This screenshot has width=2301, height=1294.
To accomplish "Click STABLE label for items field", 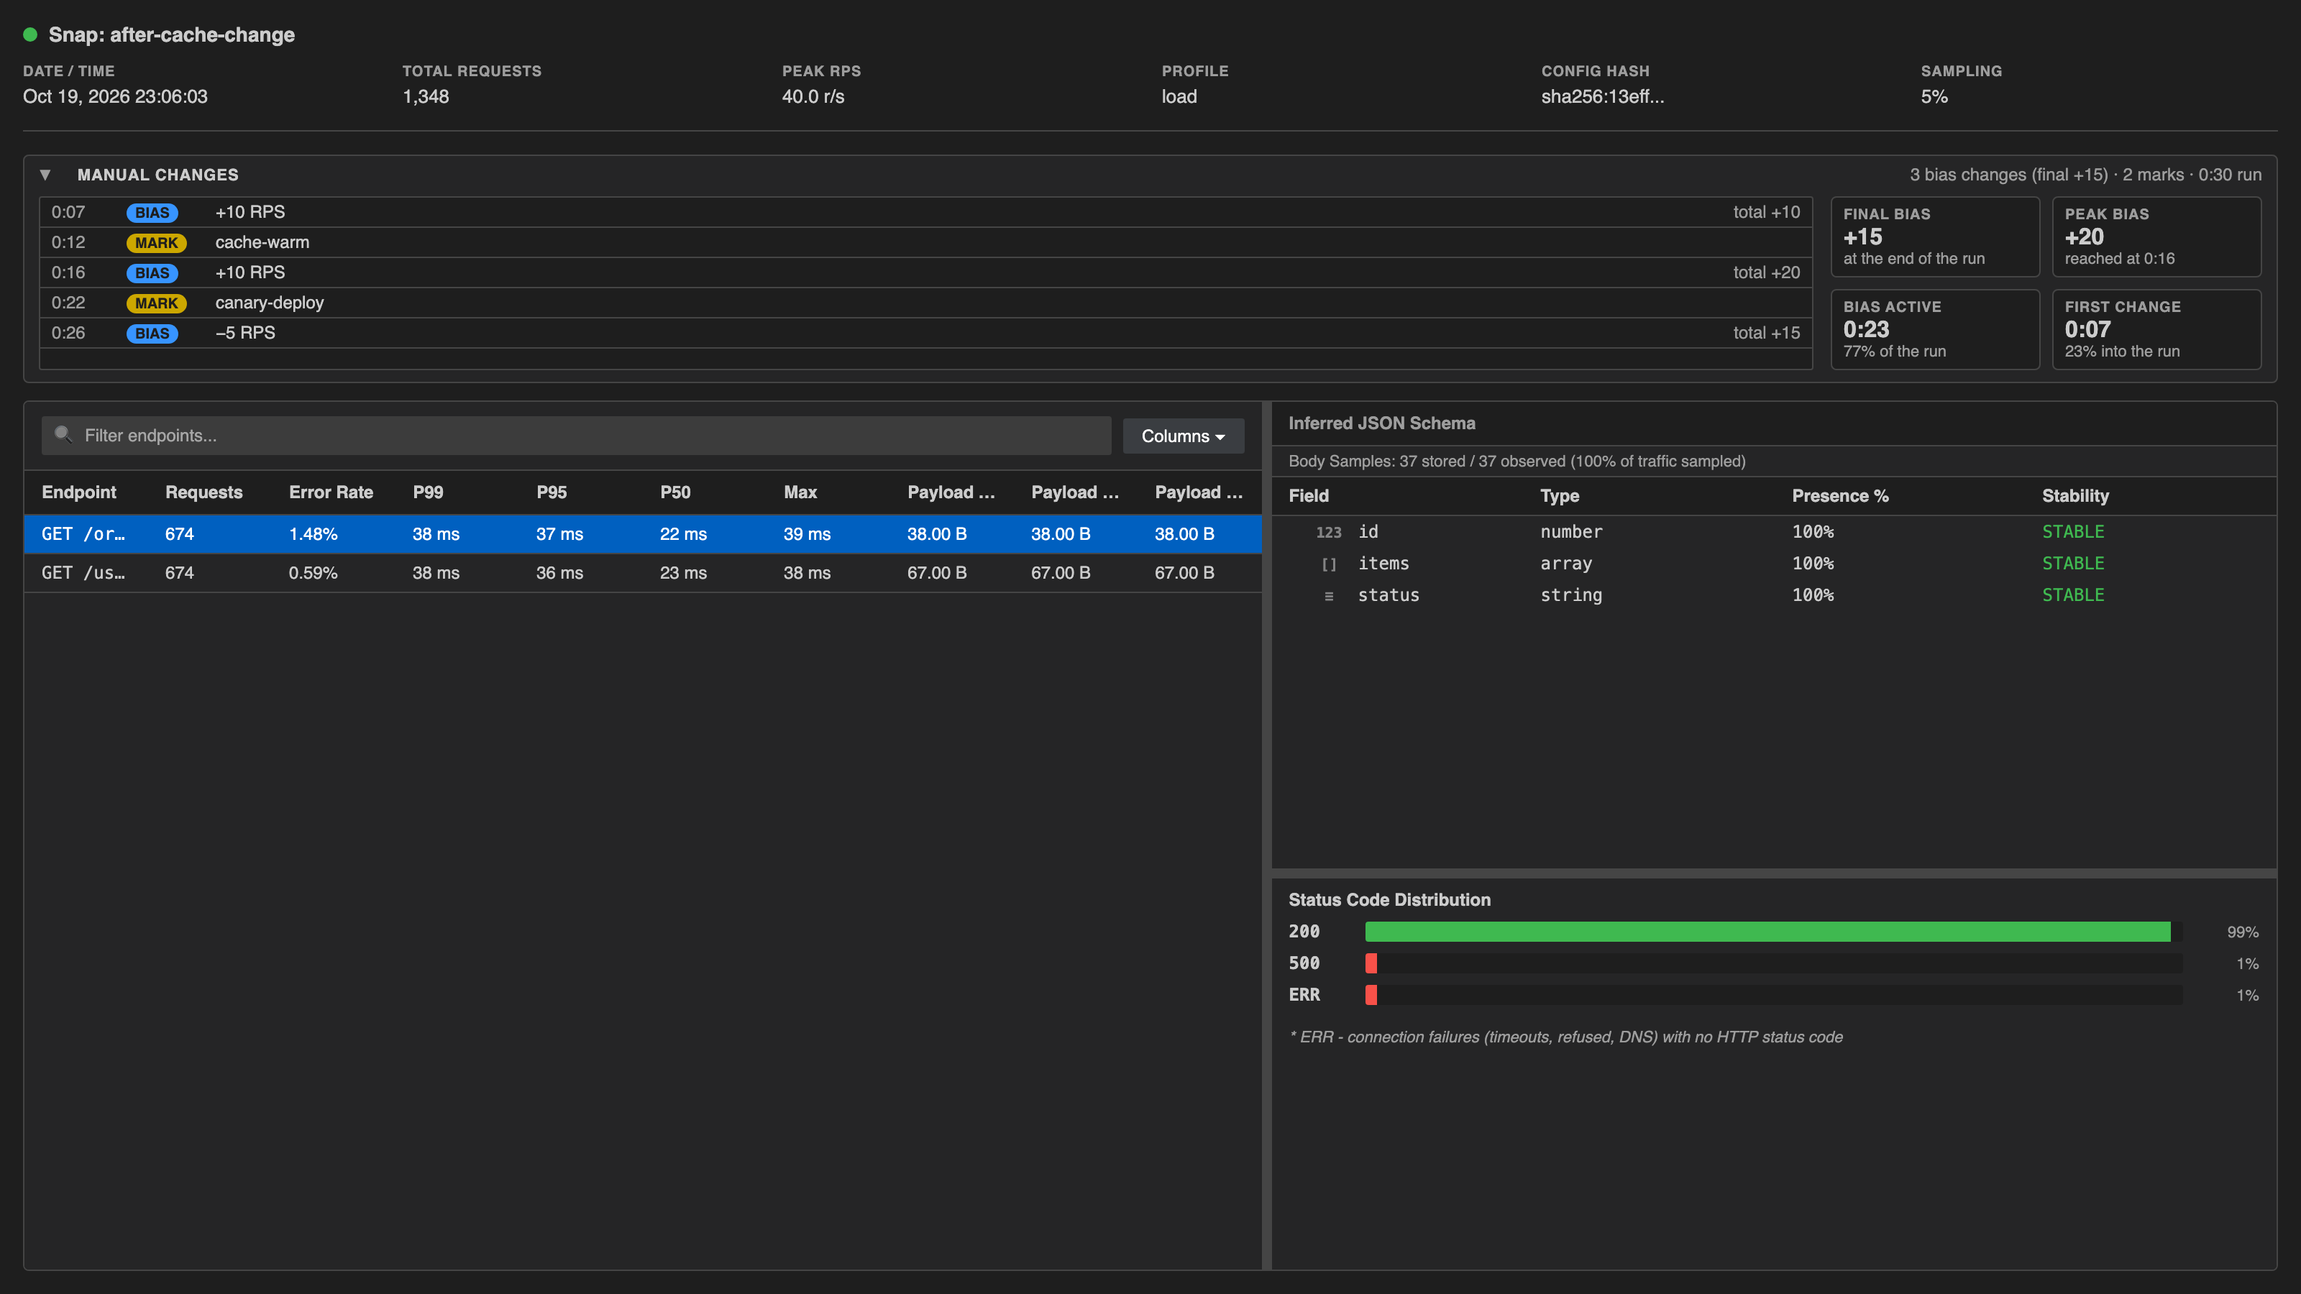I will point(2072,564).
